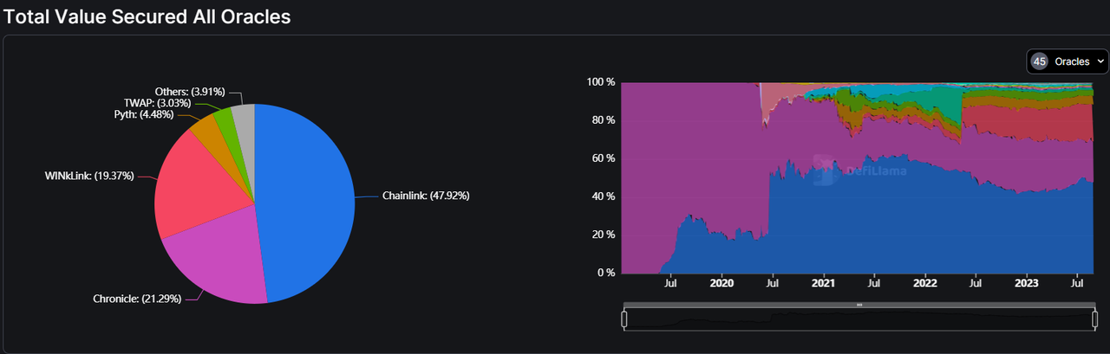Click the zoom slider top drag grip

click(x=859, y=305)
